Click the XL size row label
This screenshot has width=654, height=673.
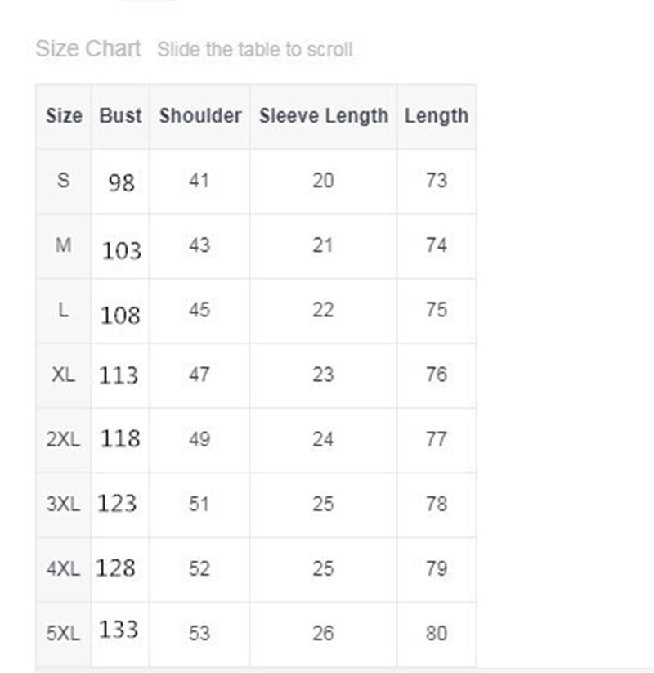tap(63, 375)
